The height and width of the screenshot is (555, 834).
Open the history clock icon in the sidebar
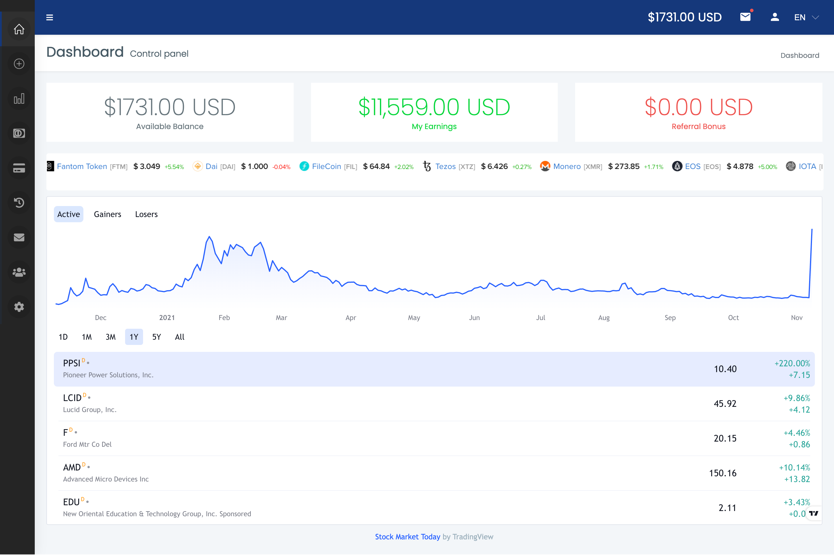click(19, 203)
